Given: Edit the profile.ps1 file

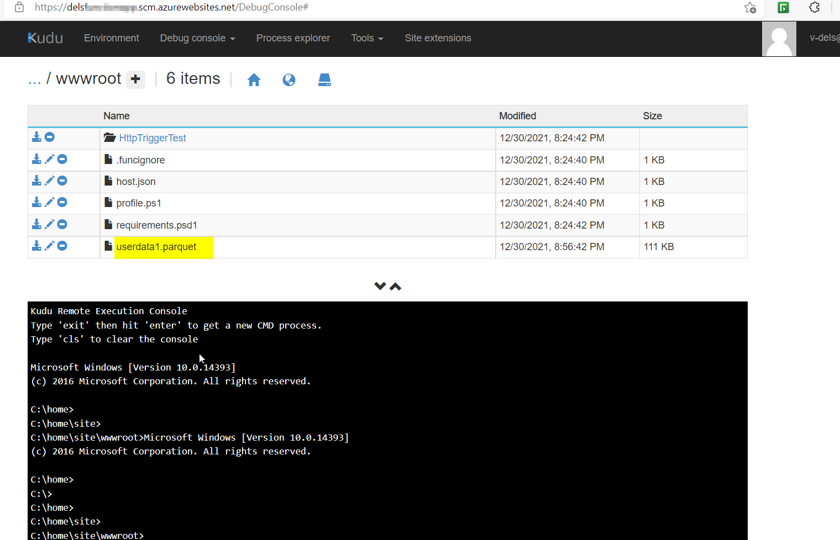Looking at the screenshot, I should pos(49,202).
